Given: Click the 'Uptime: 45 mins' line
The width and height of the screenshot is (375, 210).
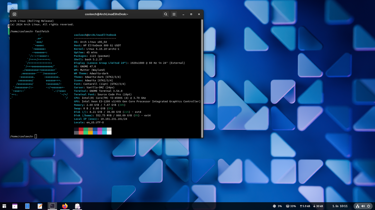Looking at the screenshot, I should click(86, 52).
